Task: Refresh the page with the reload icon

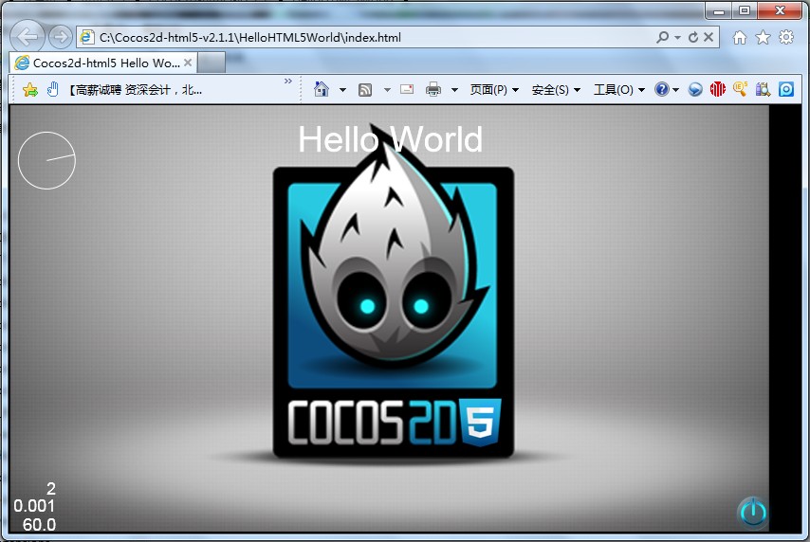Action: tap(693, 37)
